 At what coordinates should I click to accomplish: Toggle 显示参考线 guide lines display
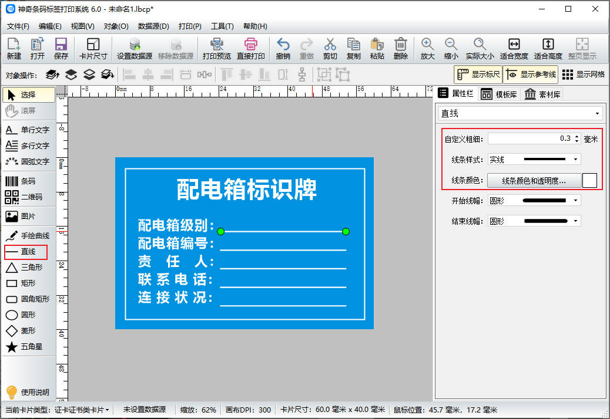coord(531,75)
